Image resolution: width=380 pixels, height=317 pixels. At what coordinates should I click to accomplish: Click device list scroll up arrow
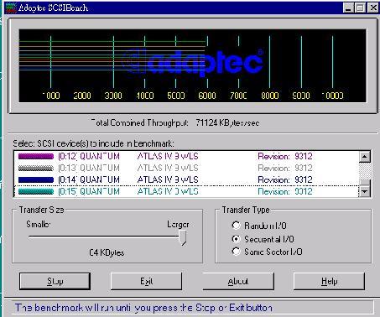tap(365, 157)
